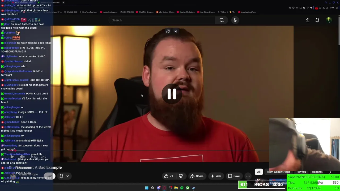This screenshot has width=340, height=191.
Task: Open Xbox app from taskbar
Action: click(188, 188)
